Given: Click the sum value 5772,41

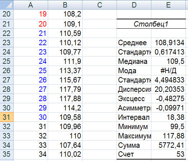Looking at the screenshot, I should tap(169, 145).
